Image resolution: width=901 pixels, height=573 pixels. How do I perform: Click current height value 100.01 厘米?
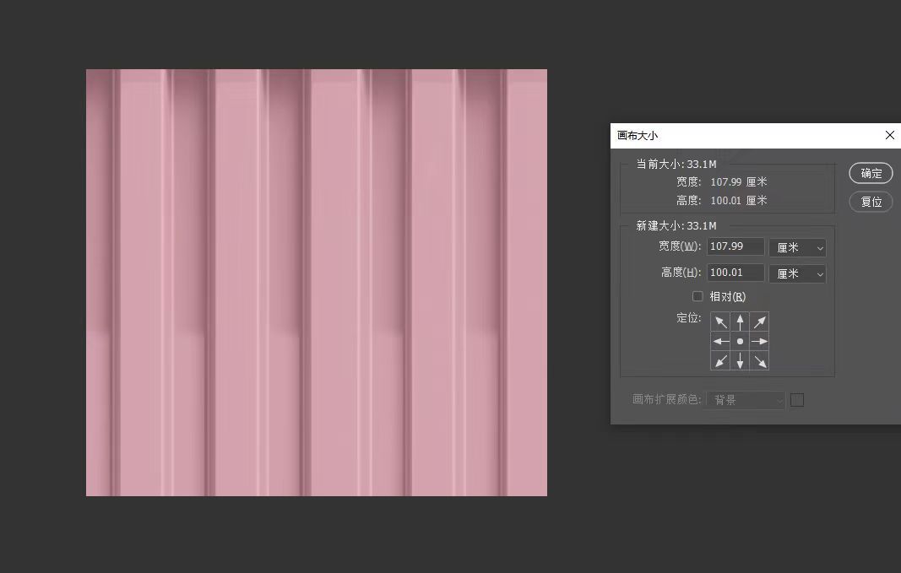click(738, 200)
